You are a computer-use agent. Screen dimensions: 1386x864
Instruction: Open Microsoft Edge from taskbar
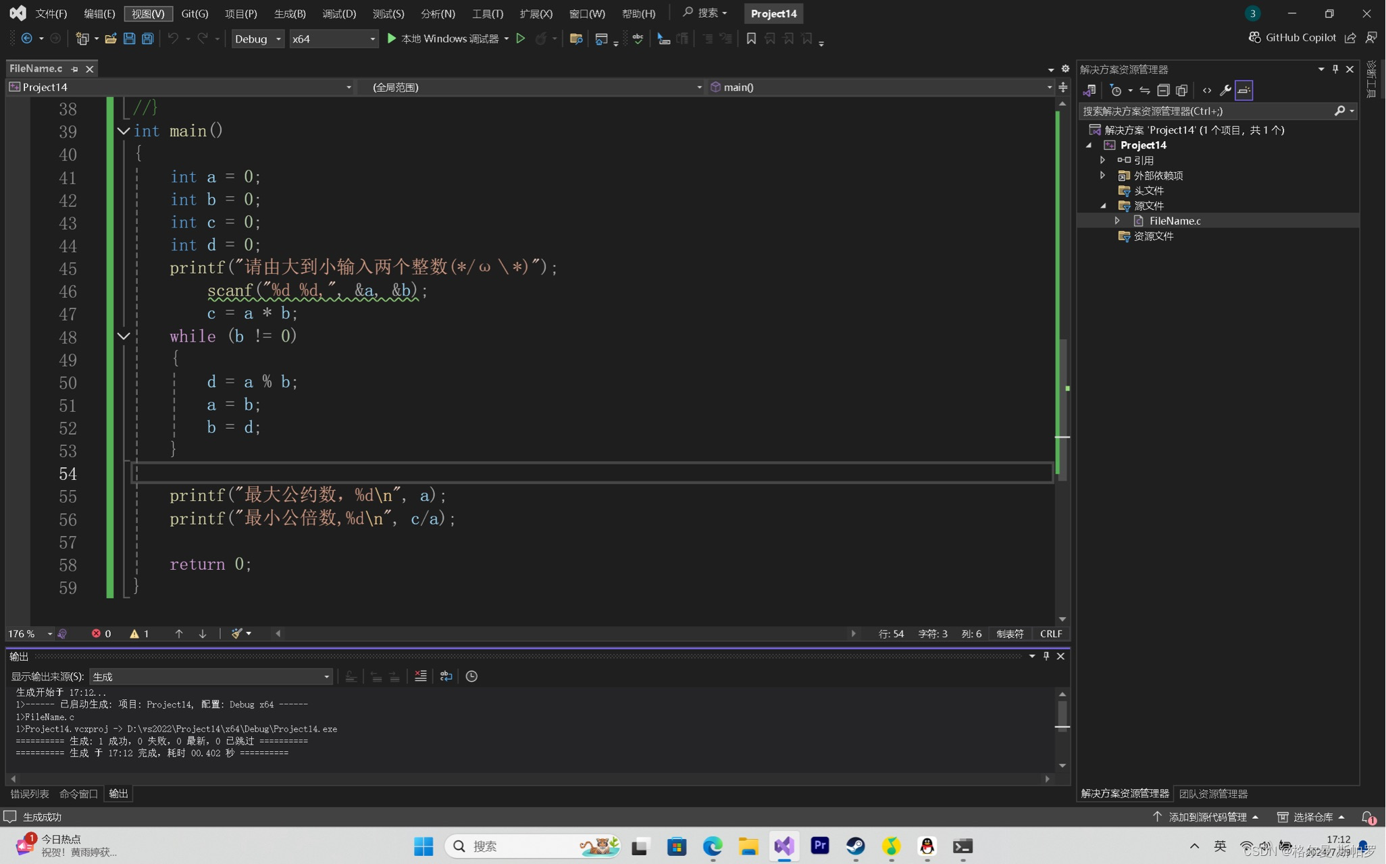(713, 846)
